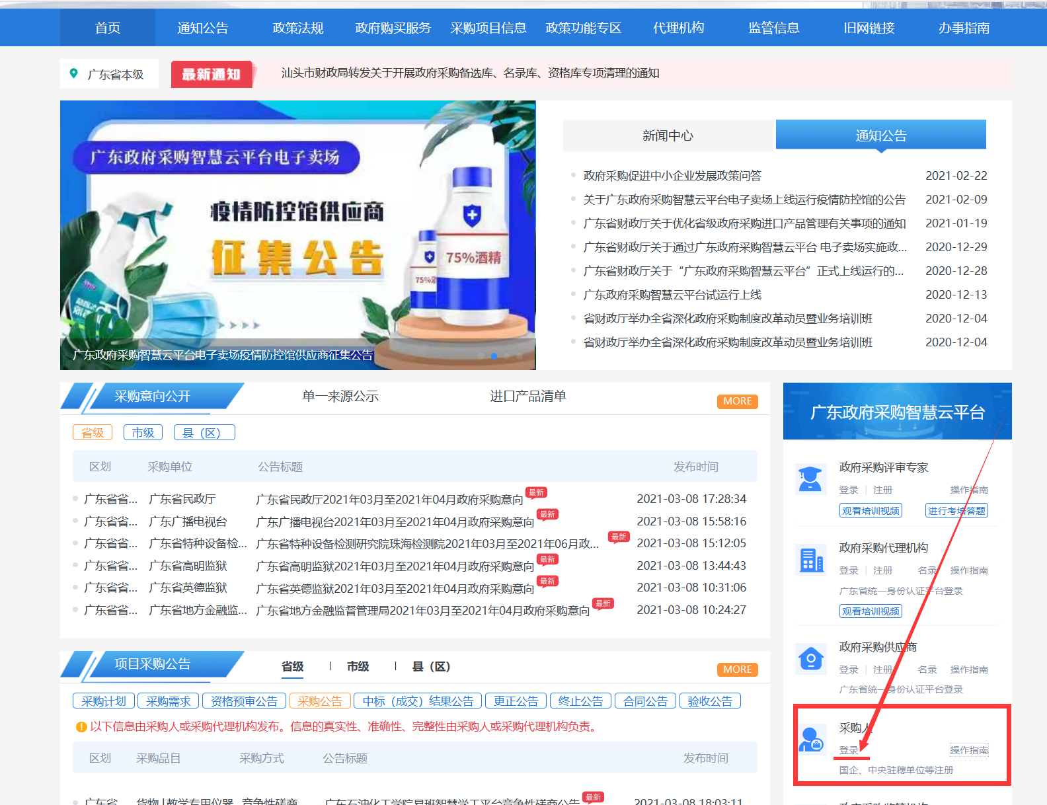1047x805 pixels.
Task: Select the 省级 filter under 采购意向公开
Action: pyautogui.click(x=93, y=432)
